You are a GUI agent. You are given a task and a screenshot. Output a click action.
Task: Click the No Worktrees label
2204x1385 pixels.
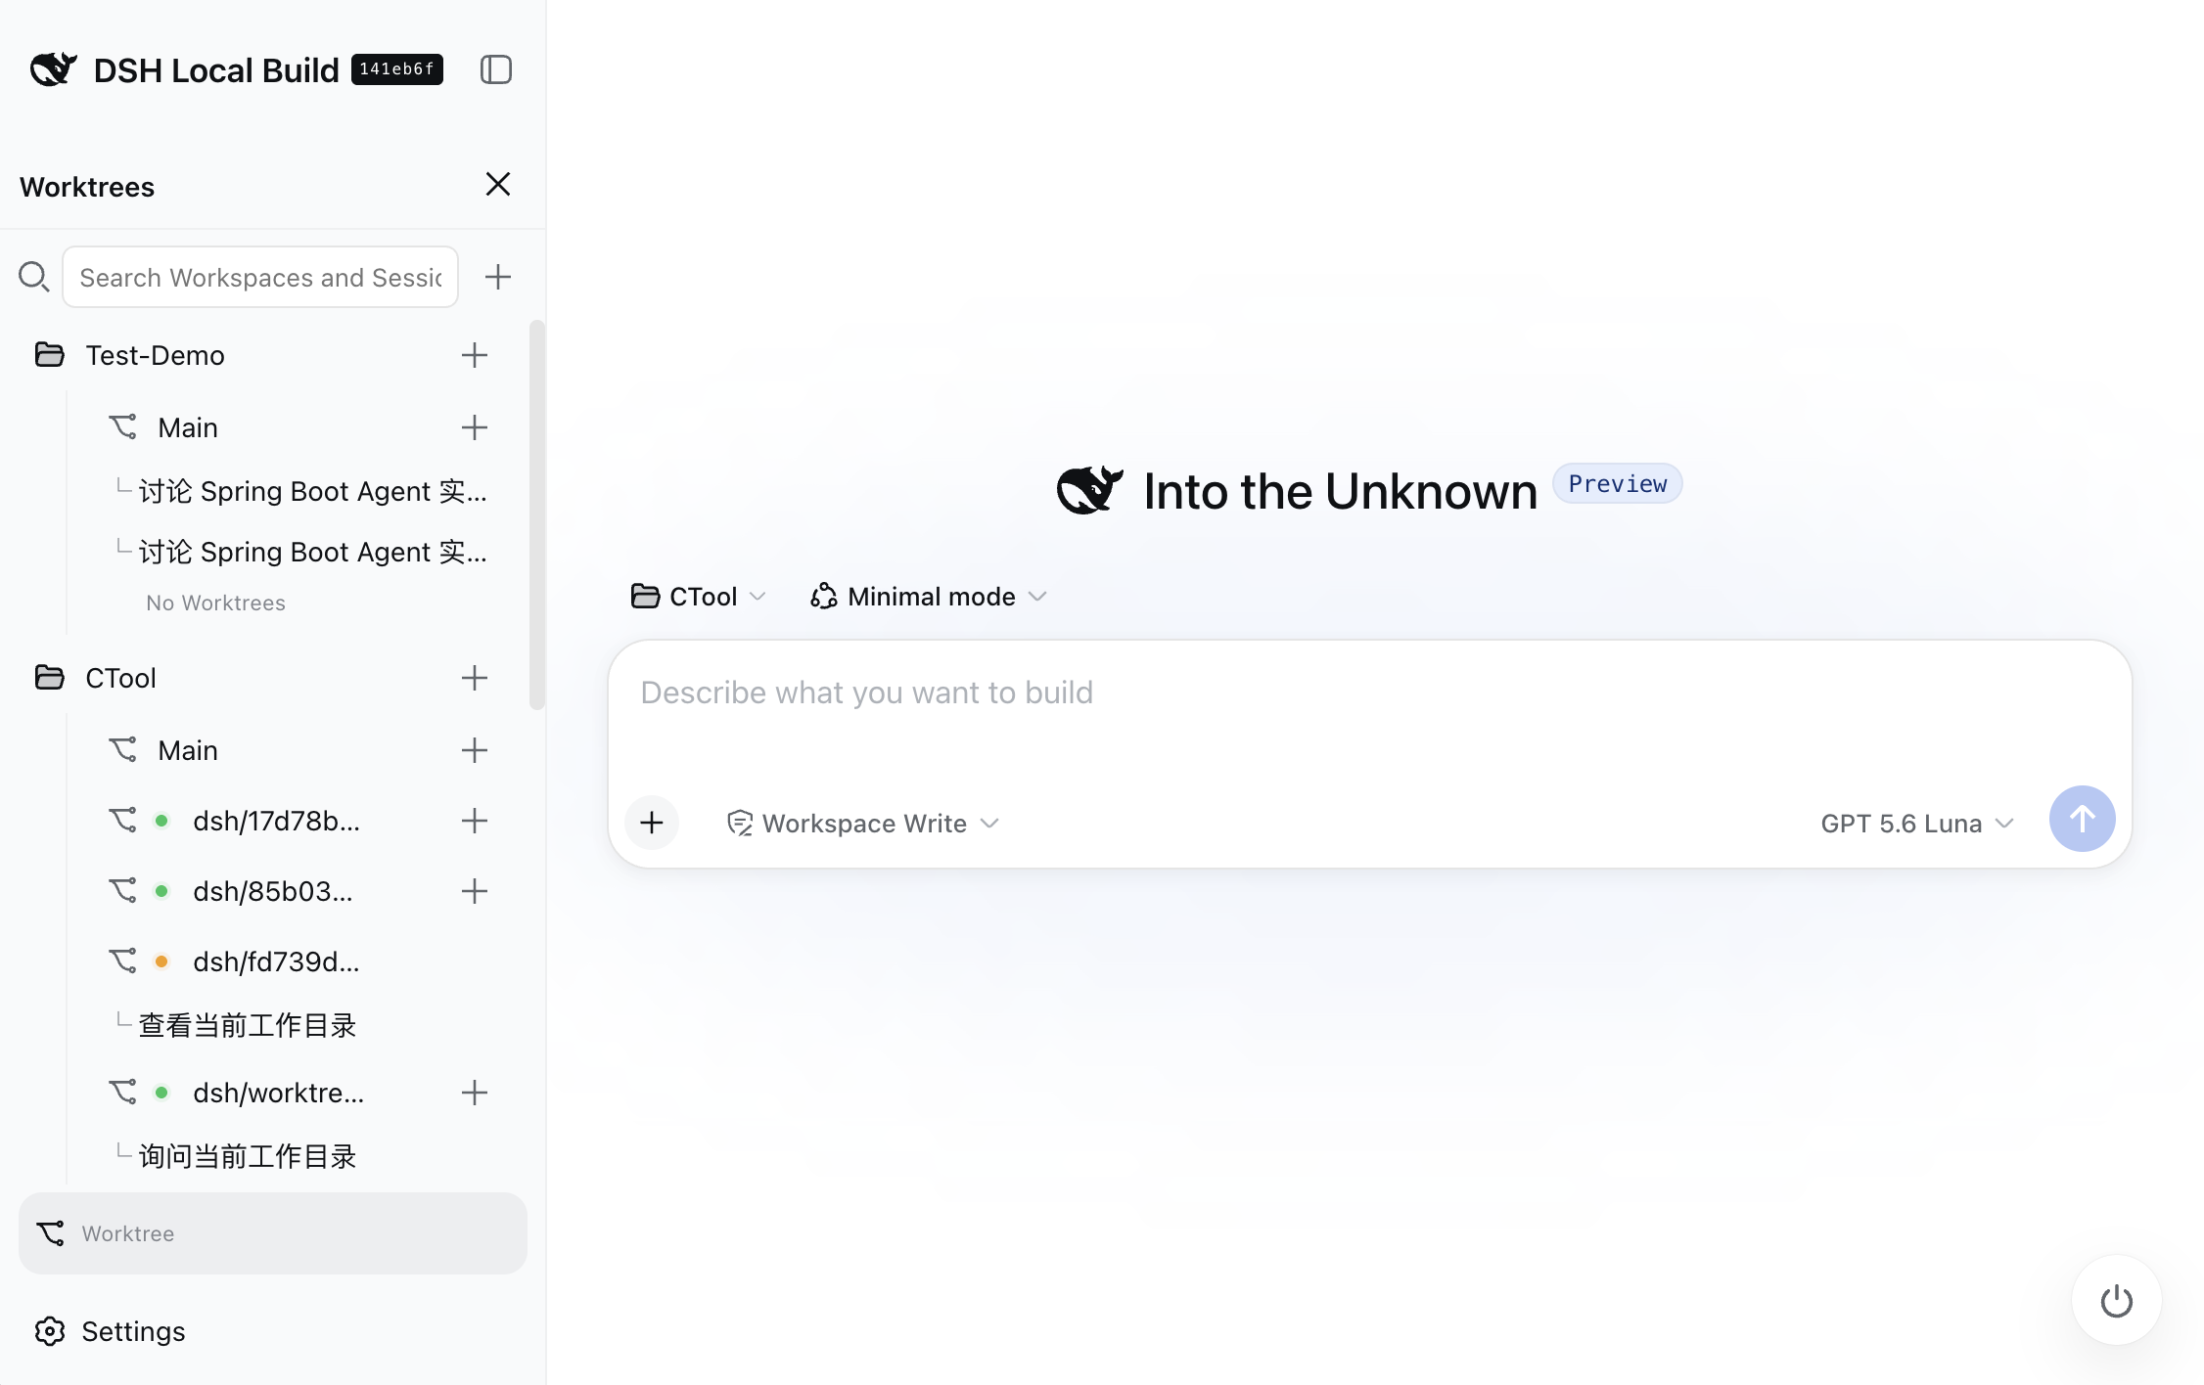[x=216, y=603]
